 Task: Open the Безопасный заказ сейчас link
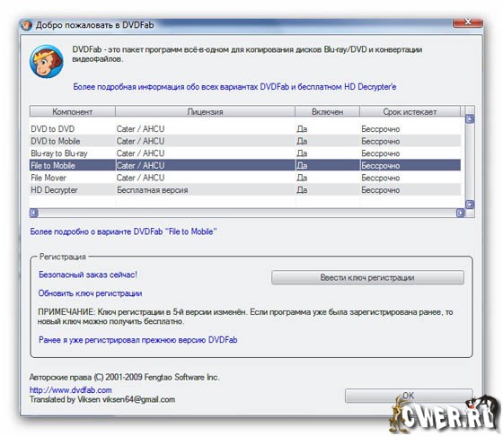(x=88, y=275)
